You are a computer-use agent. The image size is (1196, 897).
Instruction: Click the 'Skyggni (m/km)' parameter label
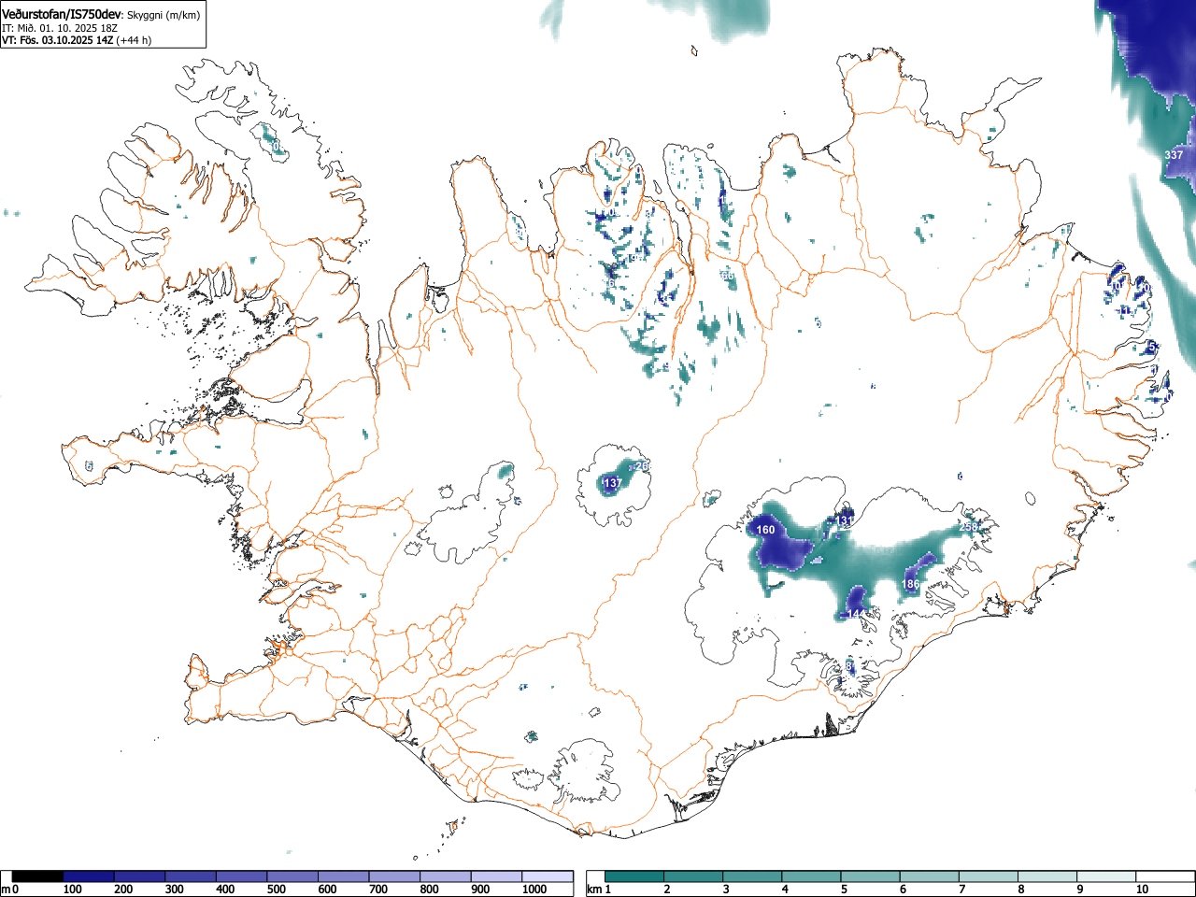tap(164, 16)
